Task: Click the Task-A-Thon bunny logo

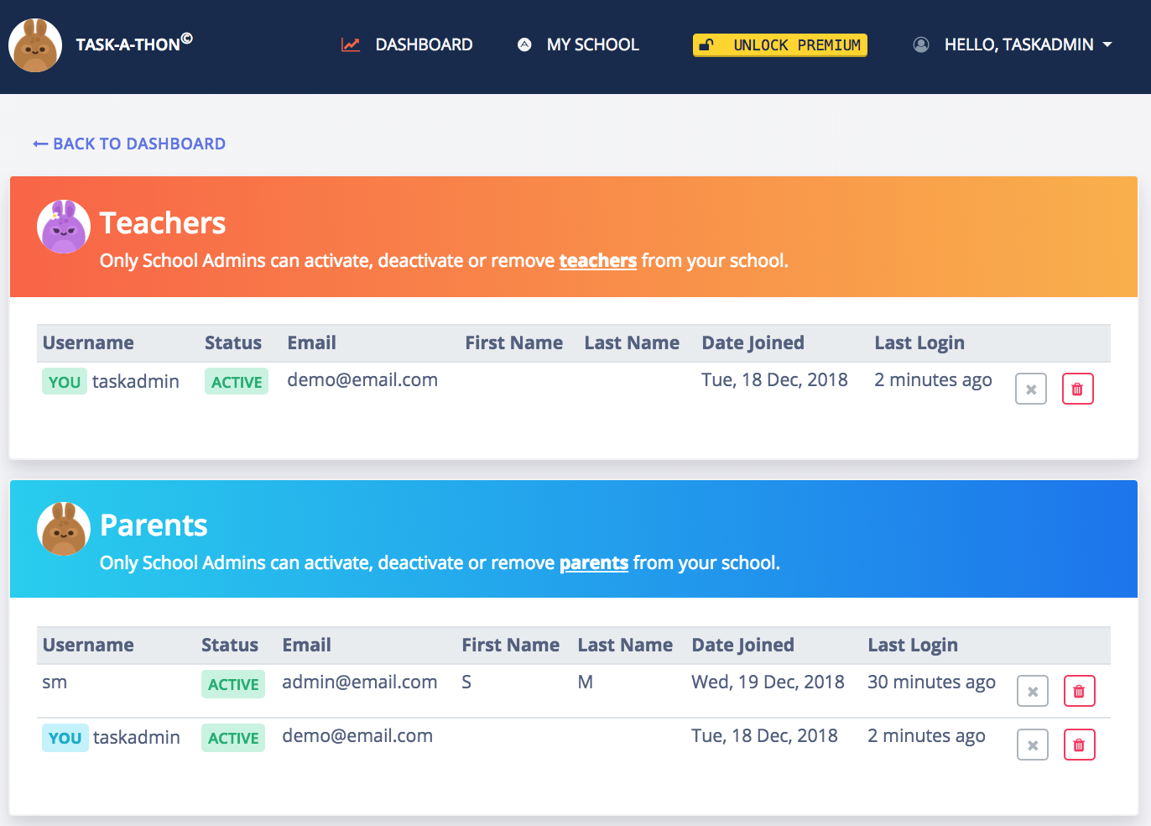Action: pos(35,45)
